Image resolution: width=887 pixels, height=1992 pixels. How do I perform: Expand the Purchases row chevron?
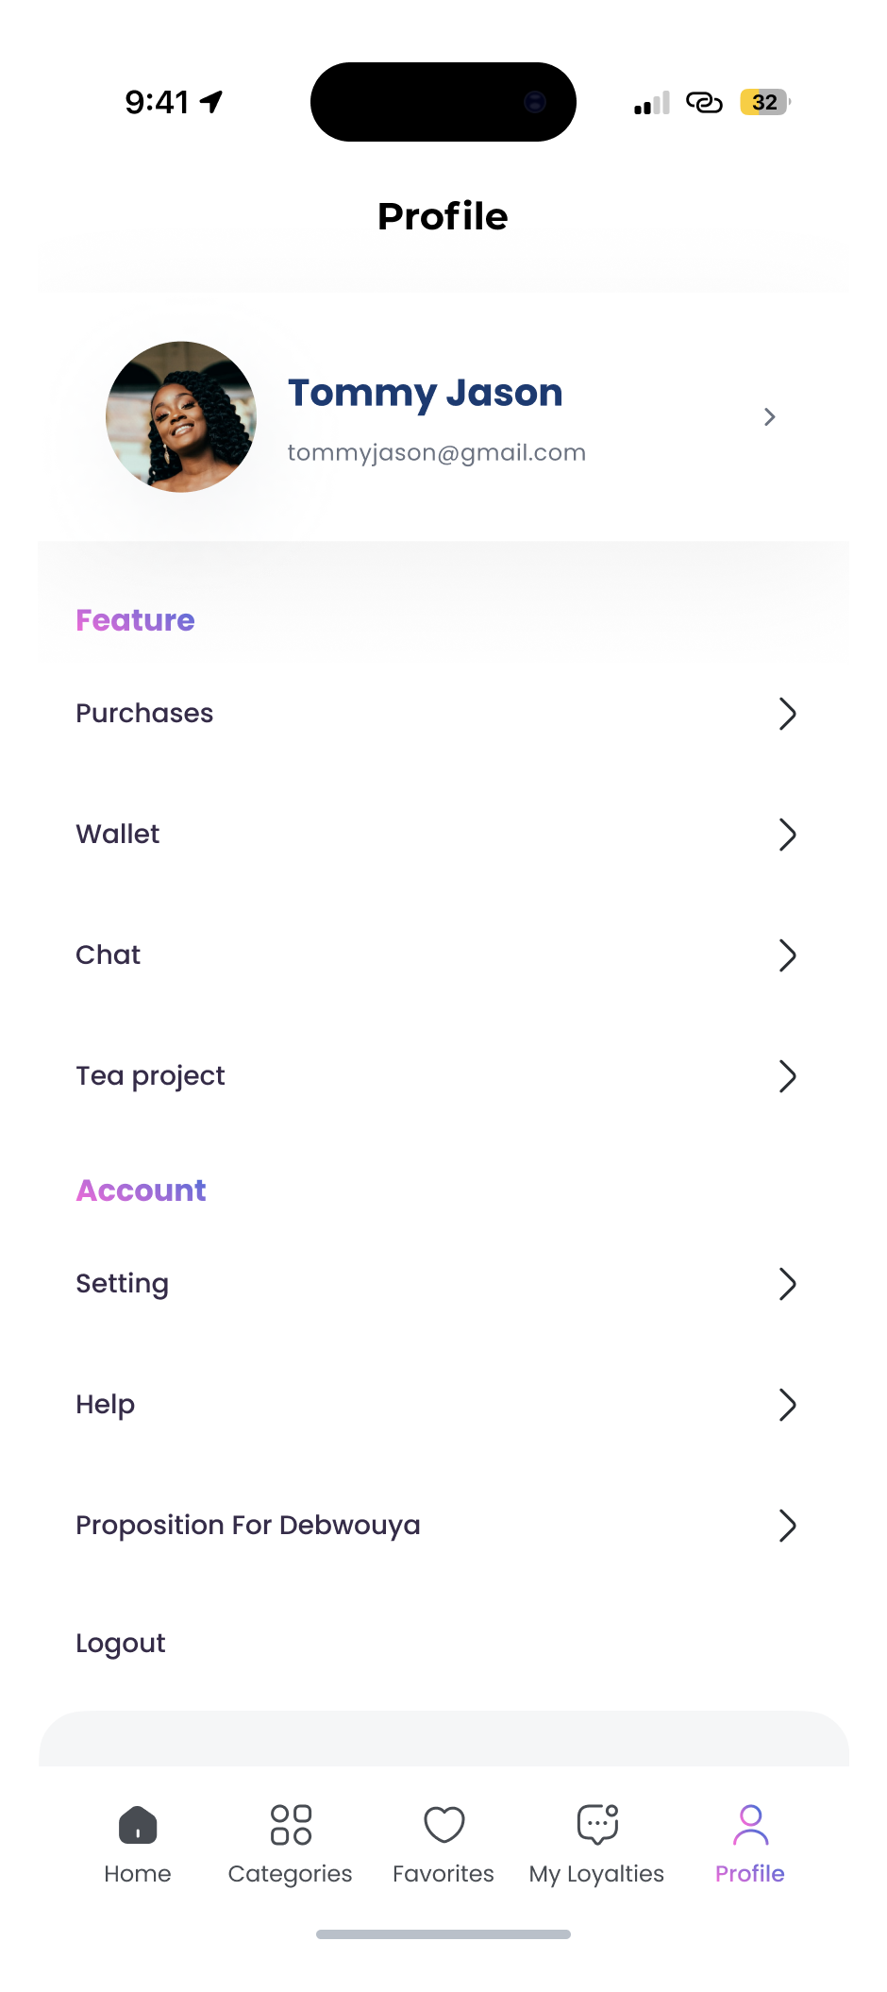tap(787, 714)
